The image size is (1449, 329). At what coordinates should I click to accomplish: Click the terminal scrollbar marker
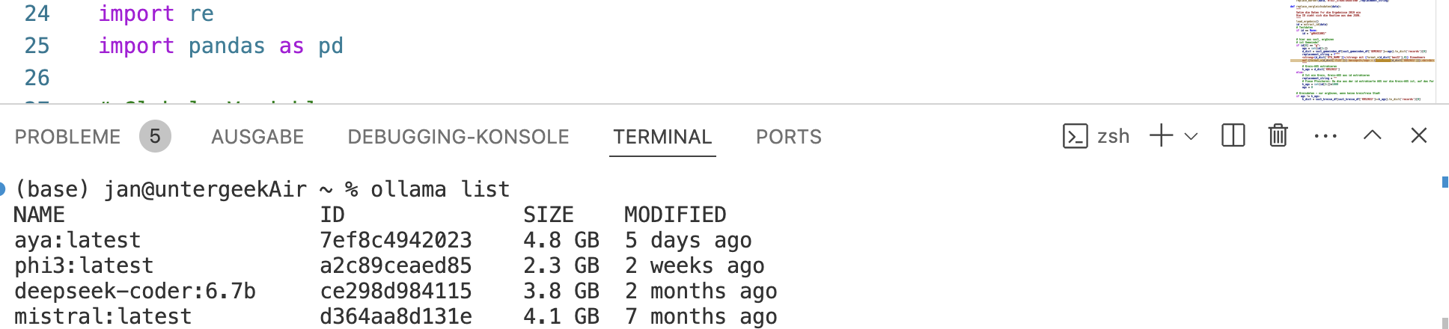coord(1445,182)
